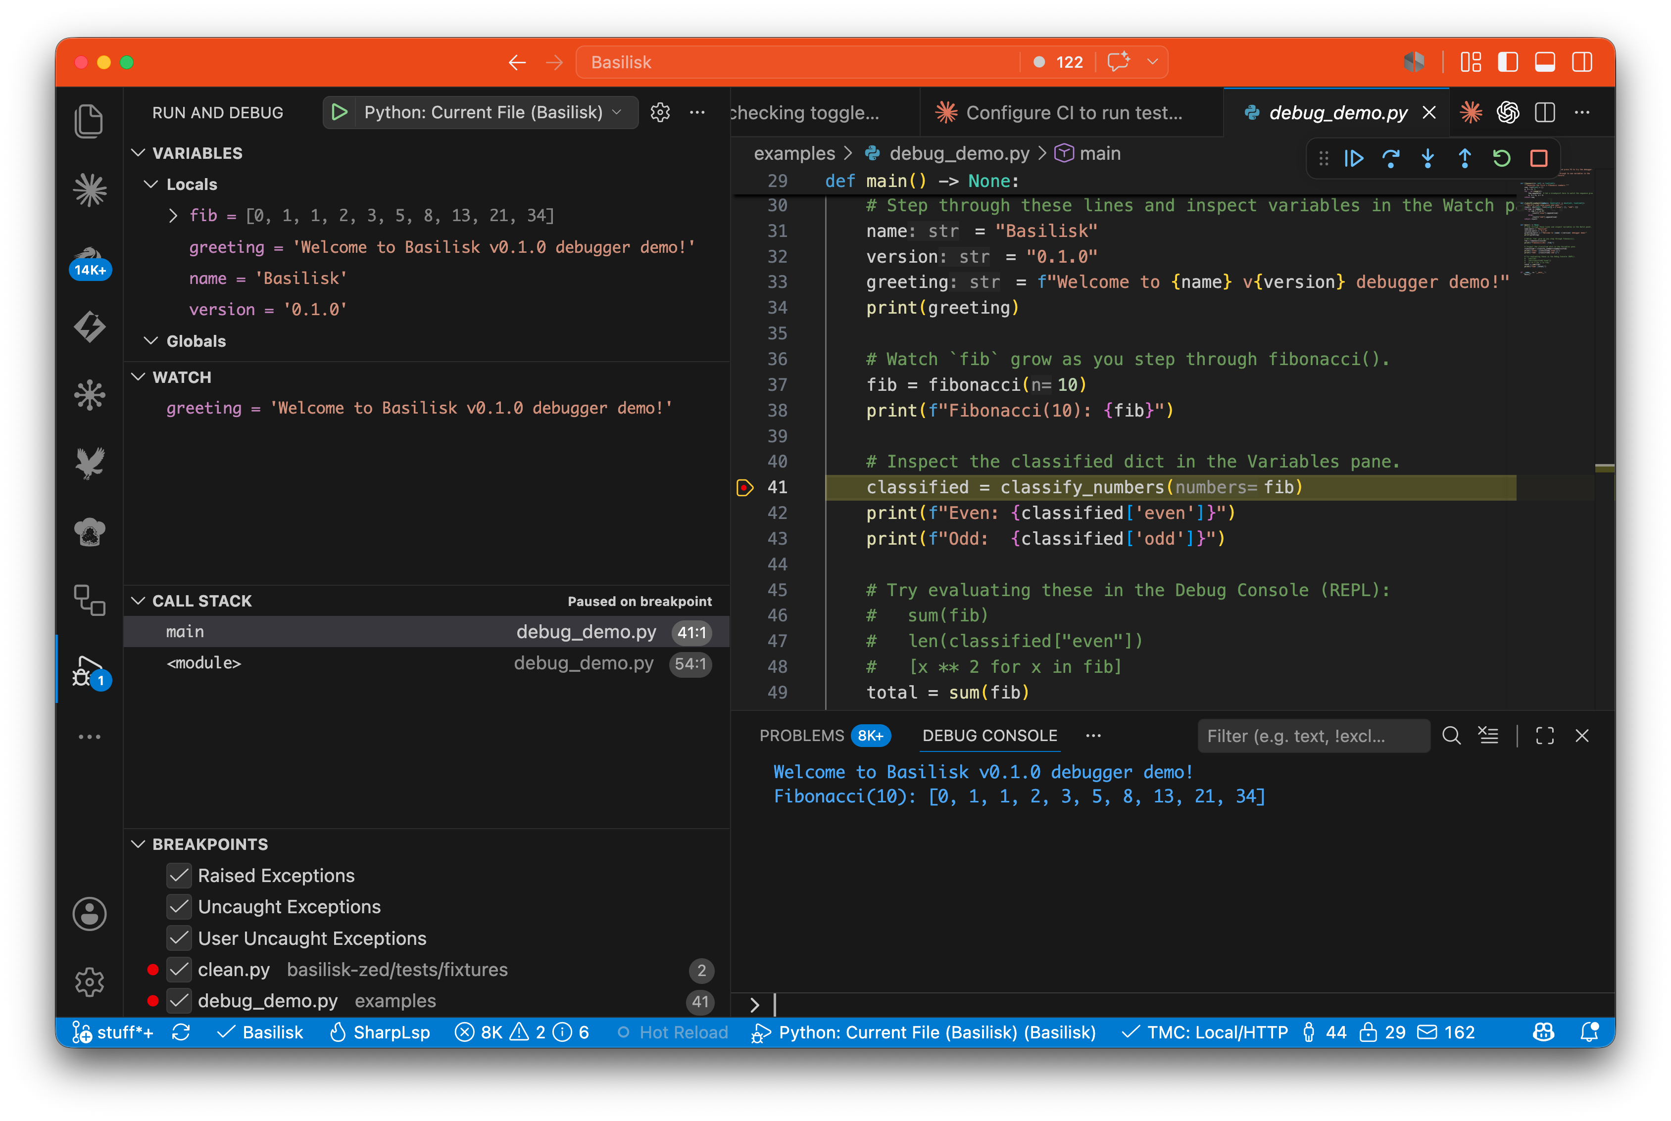1671x1121 pixels.
Task: Open the Accounts icon in activity bar
Action: 90,914
